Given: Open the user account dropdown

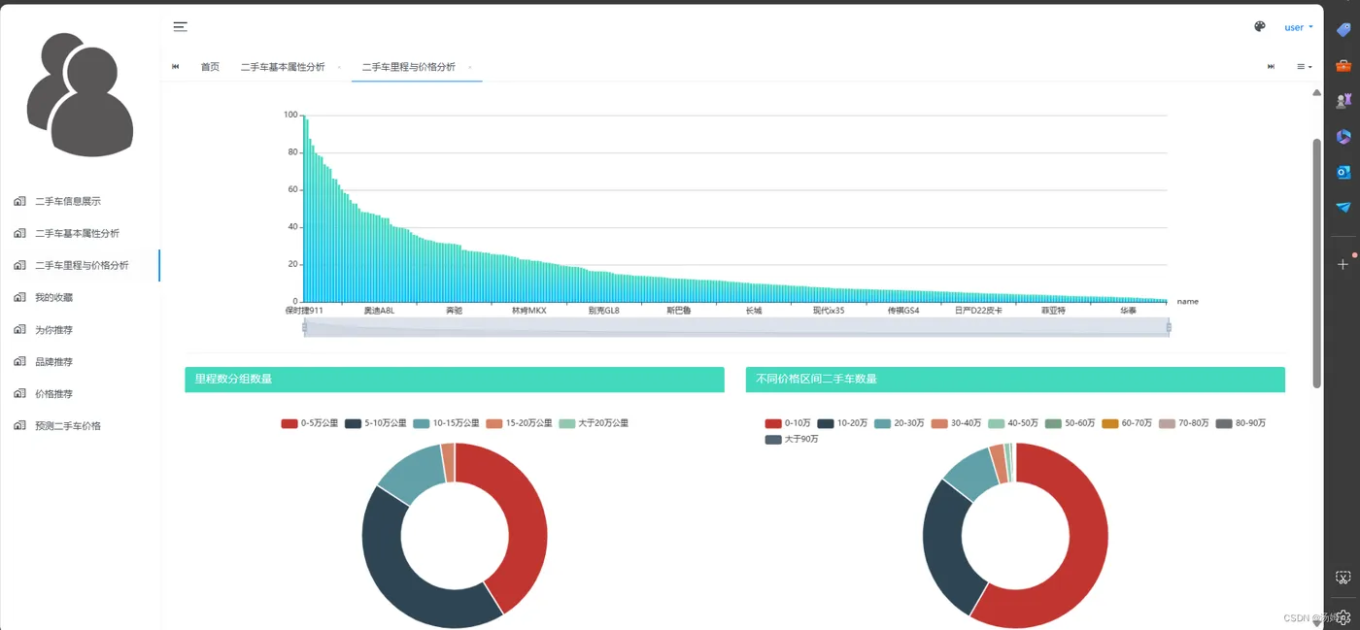Looking at the screenshot, I should pos(1299,27).
